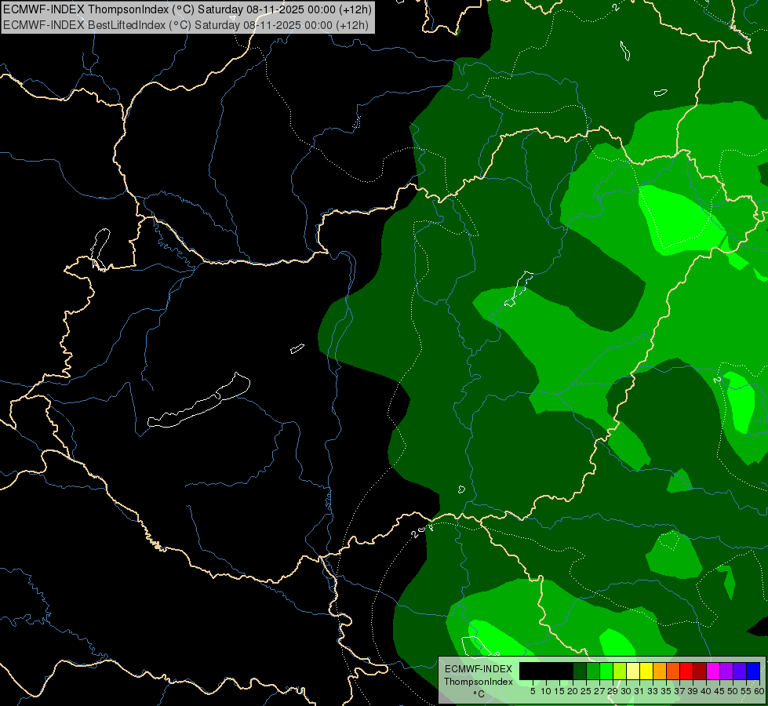Click legend value 20
Viewport: 768px width, 706px height.
(x=573, y=691)
